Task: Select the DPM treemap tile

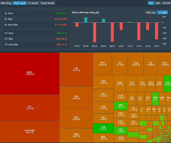Action: pos(120,84)
